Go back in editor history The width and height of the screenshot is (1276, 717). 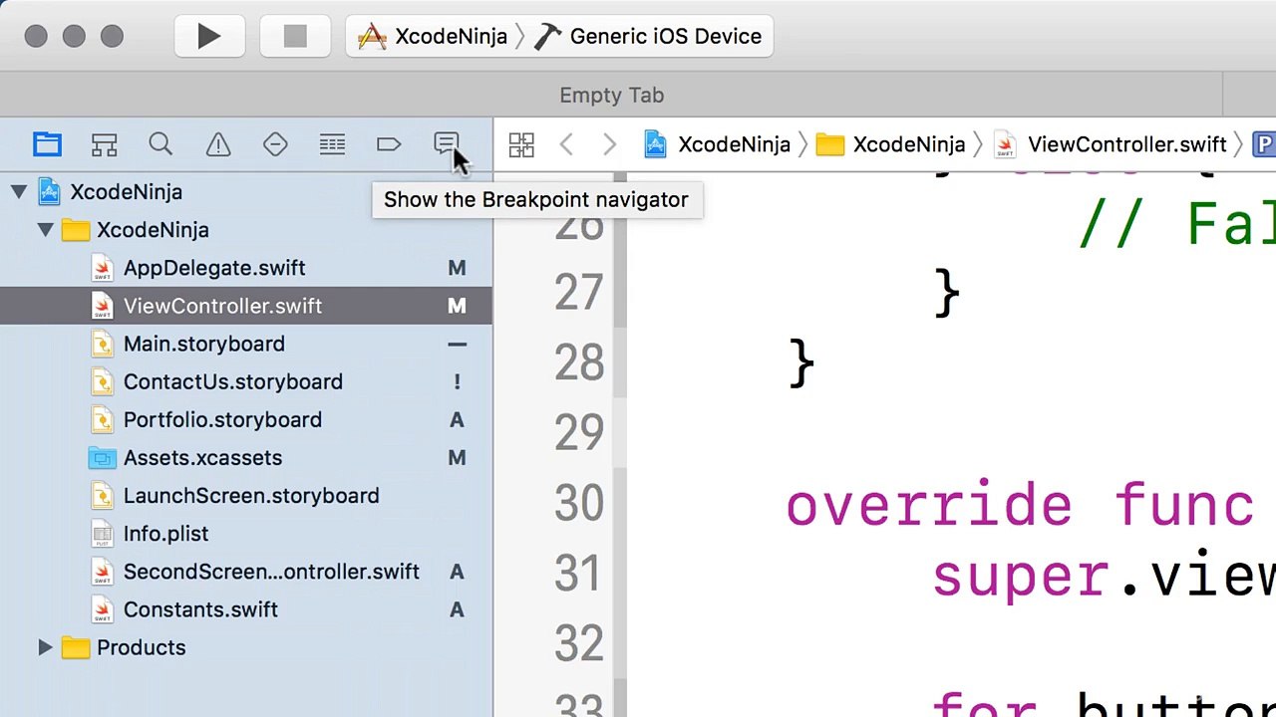point(566,144)
